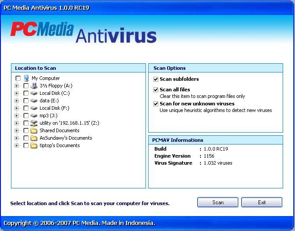
Task: Select the utility on '192.168.1.15' (Z:) label
Action: tap(69, 123)
